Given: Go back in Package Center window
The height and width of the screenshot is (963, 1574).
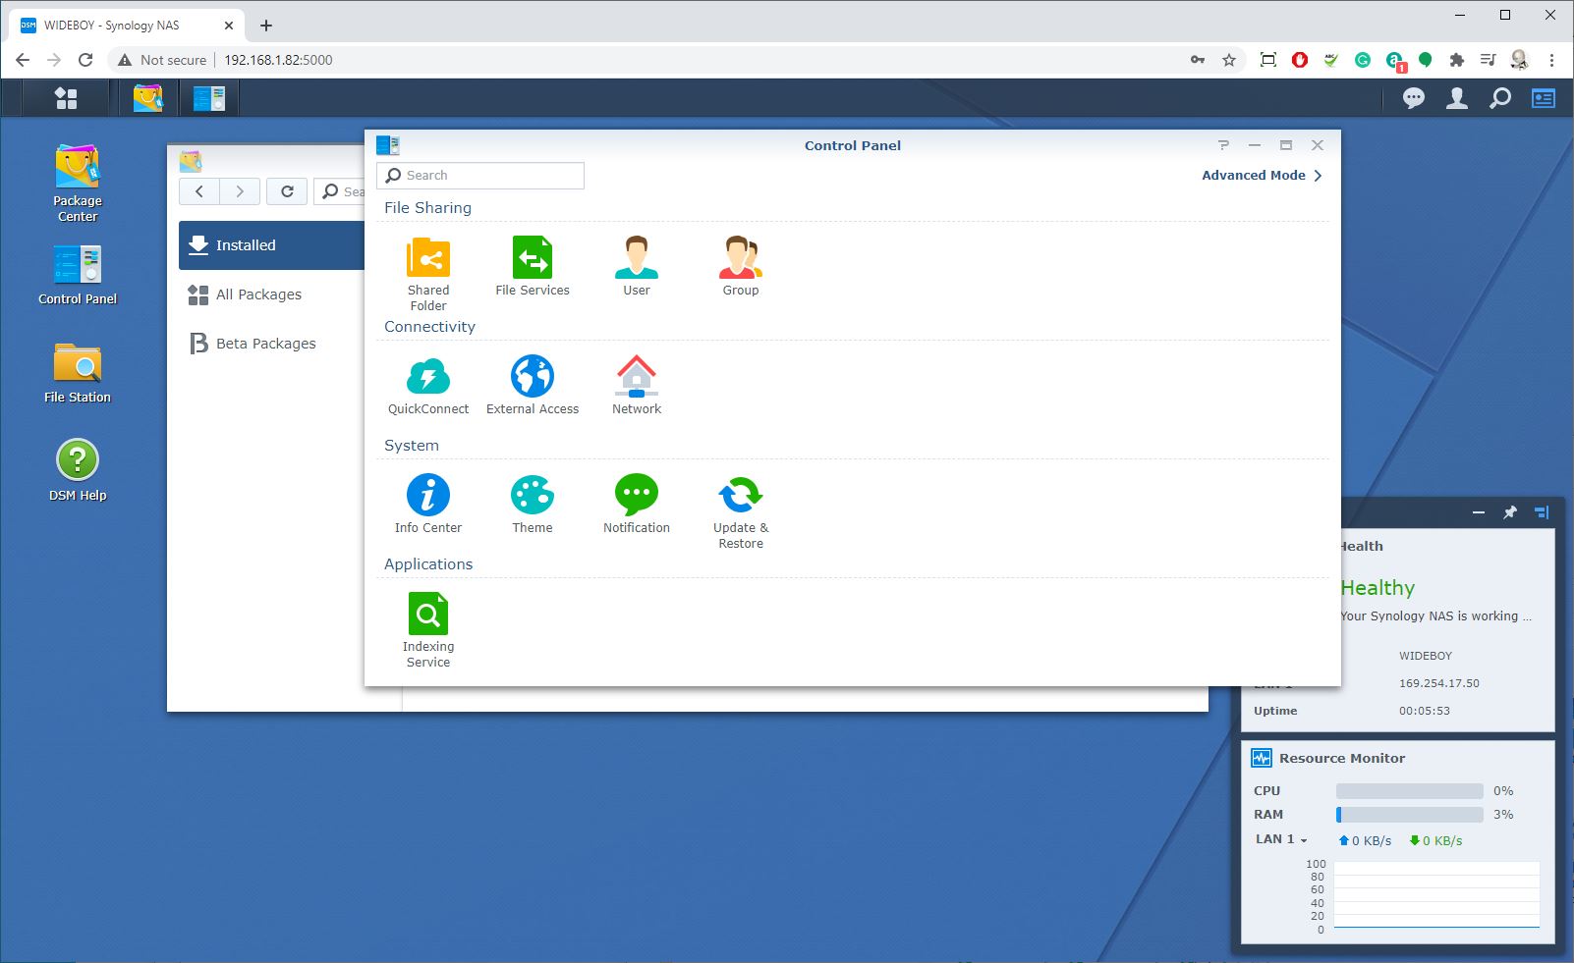Looking at the screenshot, I should 199,191.
